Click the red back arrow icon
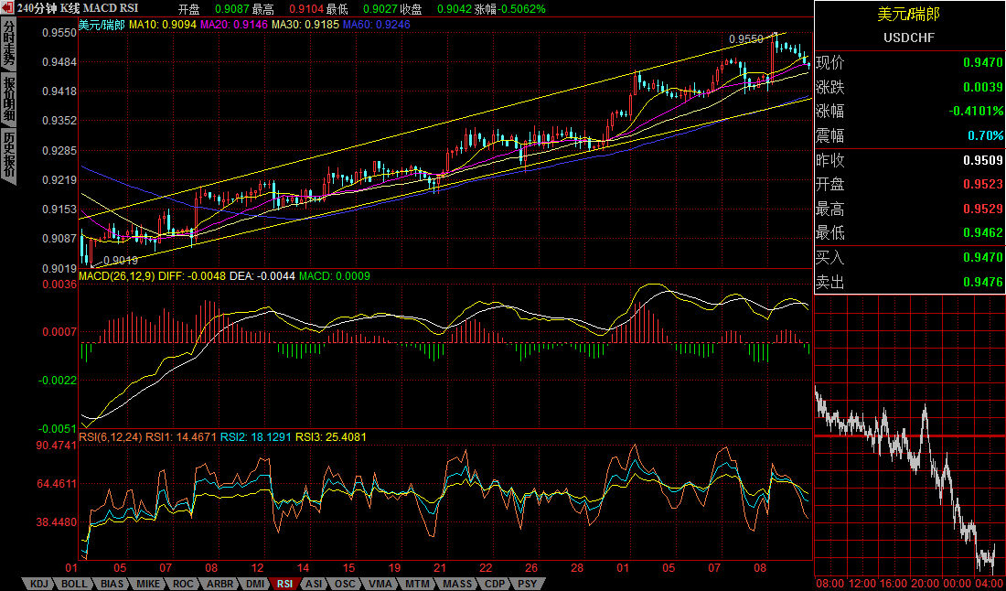Viewport: 1006px width, 591px height. pos(8,9)
